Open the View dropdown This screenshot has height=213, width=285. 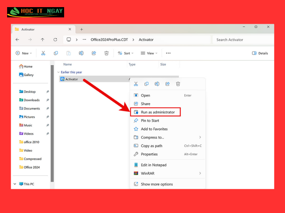click(x=149, y=53)
